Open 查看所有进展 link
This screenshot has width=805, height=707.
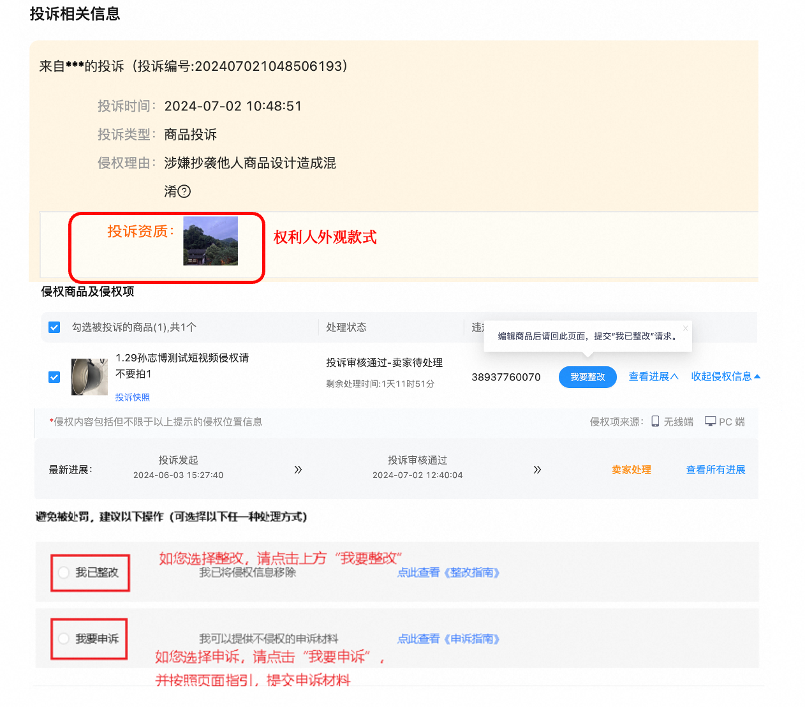pos(716,470)
